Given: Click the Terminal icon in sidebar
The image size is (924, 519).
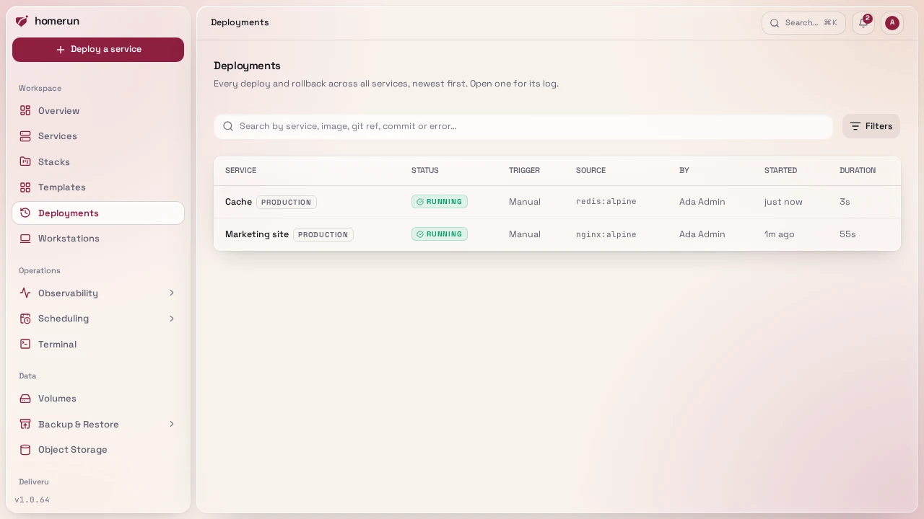Looking at the screenshot, I should 25,344.
